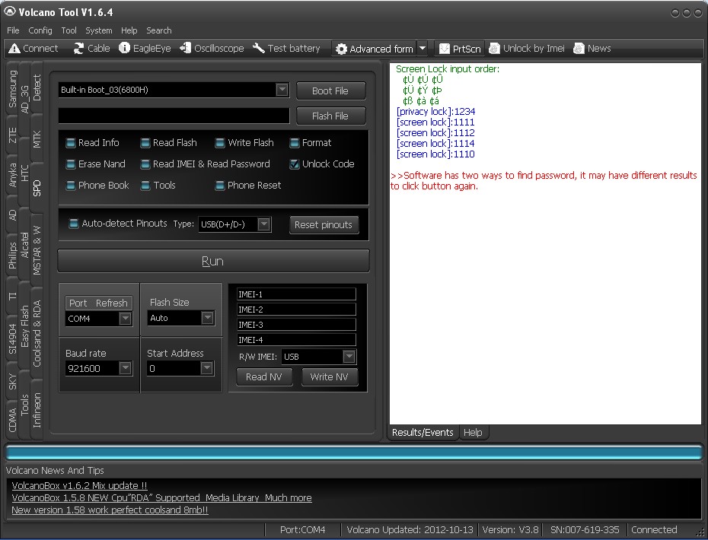The height and width of the screenshot is (540, 708).
Task: Click the Run button
Action: 213,261
